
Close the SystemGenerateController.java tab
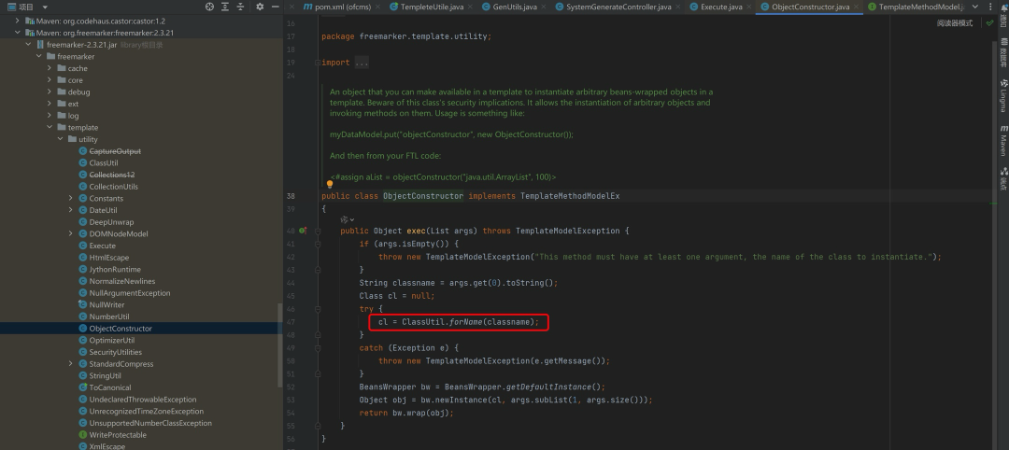679,7
